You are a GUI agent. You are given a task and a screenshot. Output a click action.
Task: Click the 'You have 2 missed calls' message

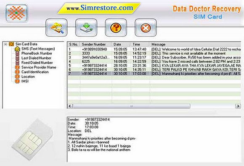tap(196, 61)
